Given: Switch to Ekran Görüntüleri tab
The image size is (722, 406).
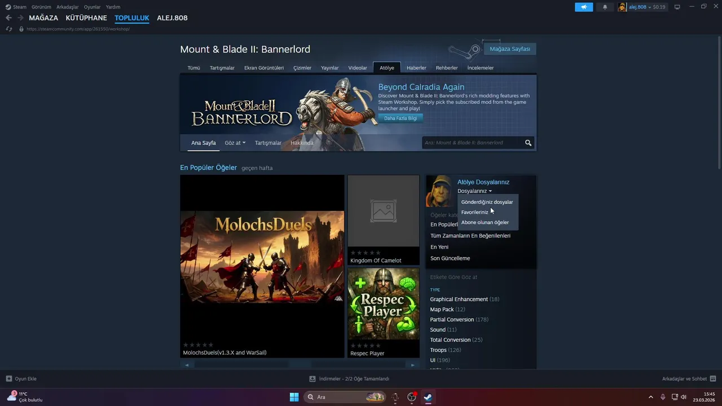Looking at the screenshot, I should coord(264,68).
